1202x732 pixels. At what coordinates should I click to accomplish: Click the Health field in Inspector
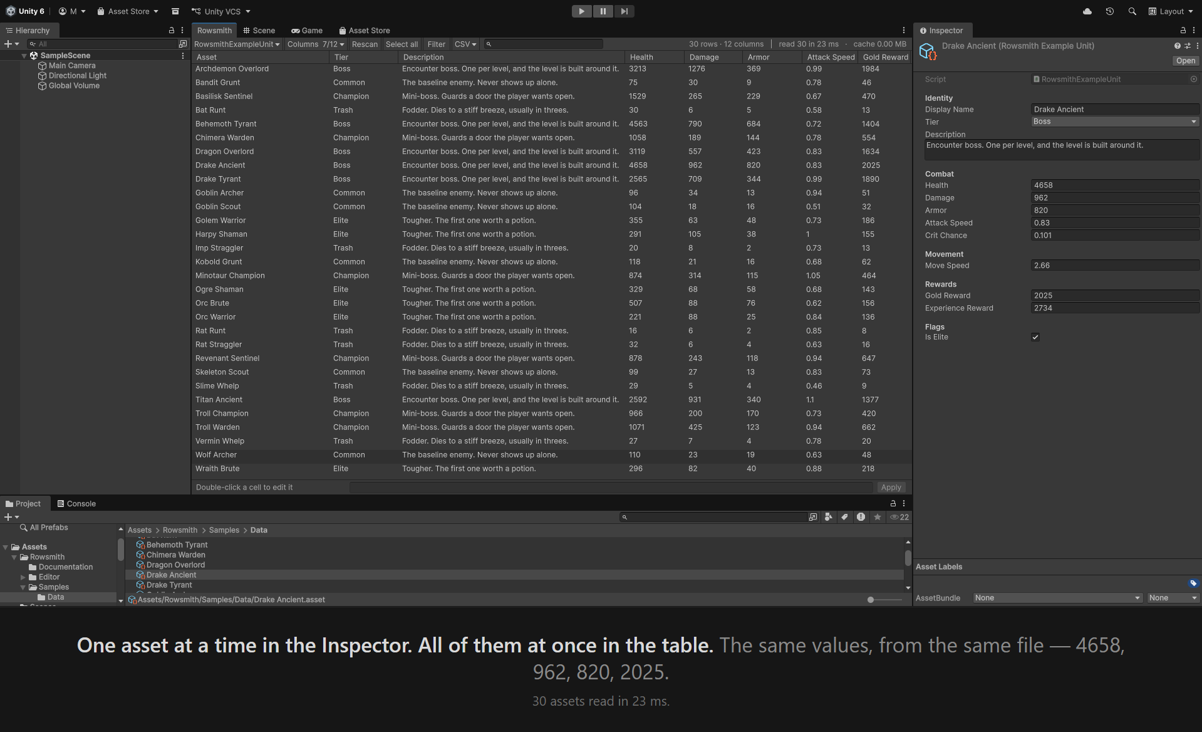coord(1115,186)
